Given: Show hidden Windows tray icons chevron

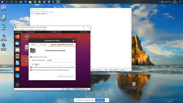Looking at the screenshot, I should click(160, 2).
